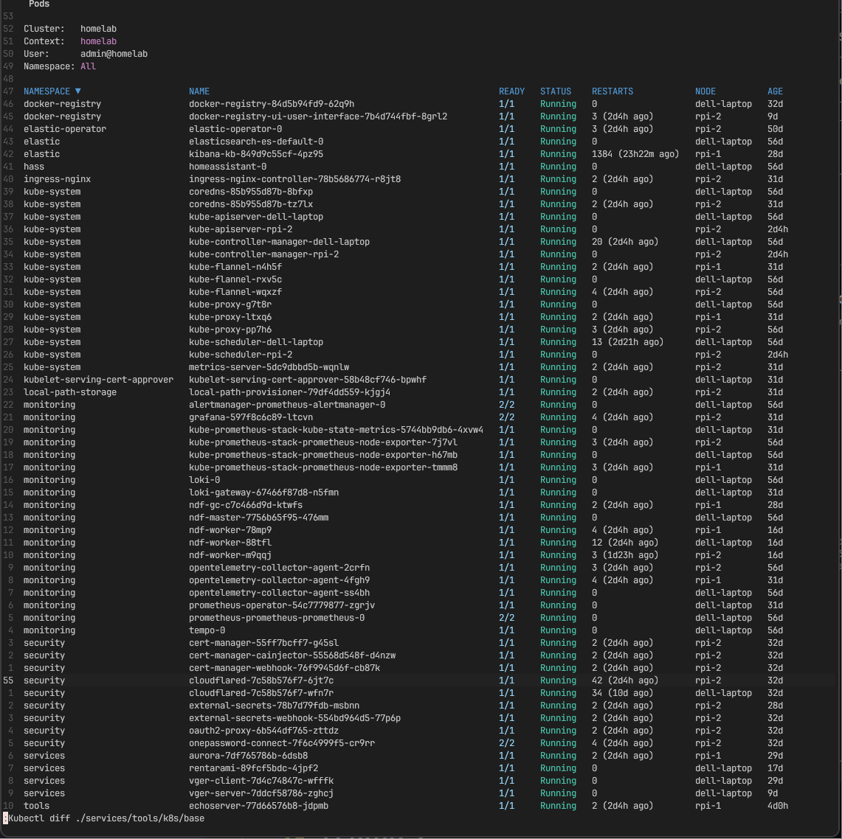The image size is (842, 839).
Task: Click the Cluster value homelab
Action: coord(98,29)
